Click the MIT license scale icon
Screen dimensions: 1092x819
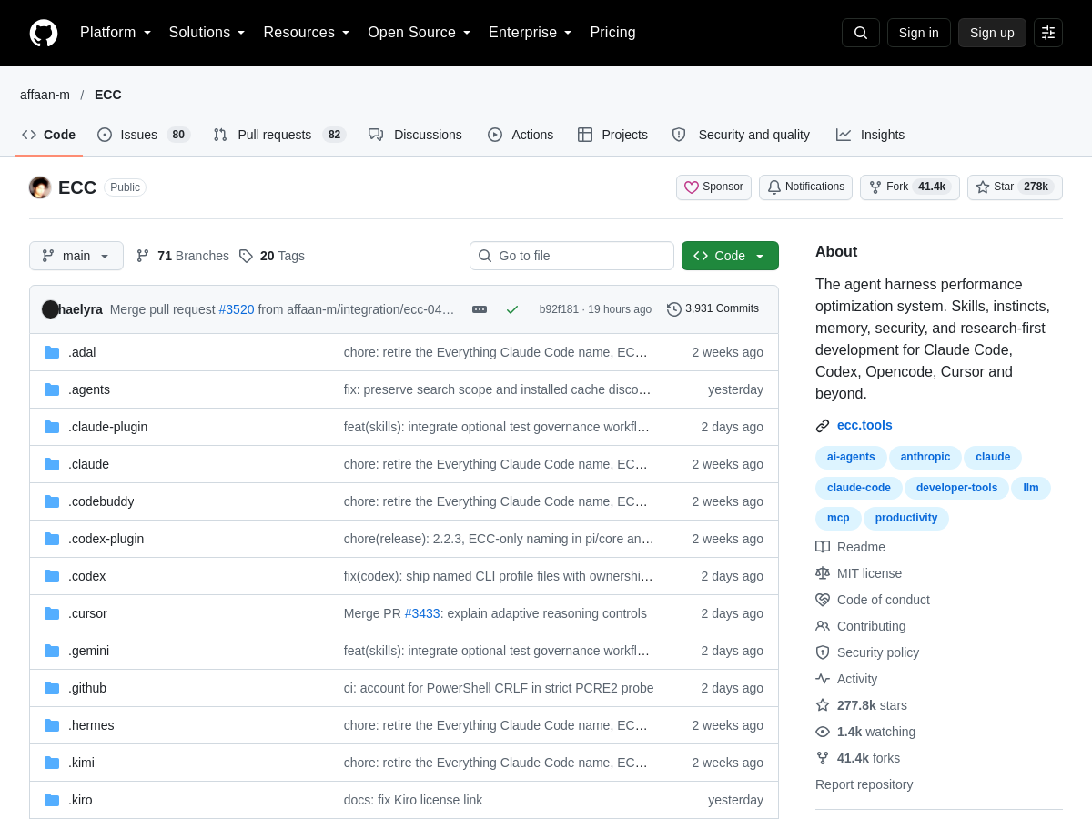coord(823,573)
